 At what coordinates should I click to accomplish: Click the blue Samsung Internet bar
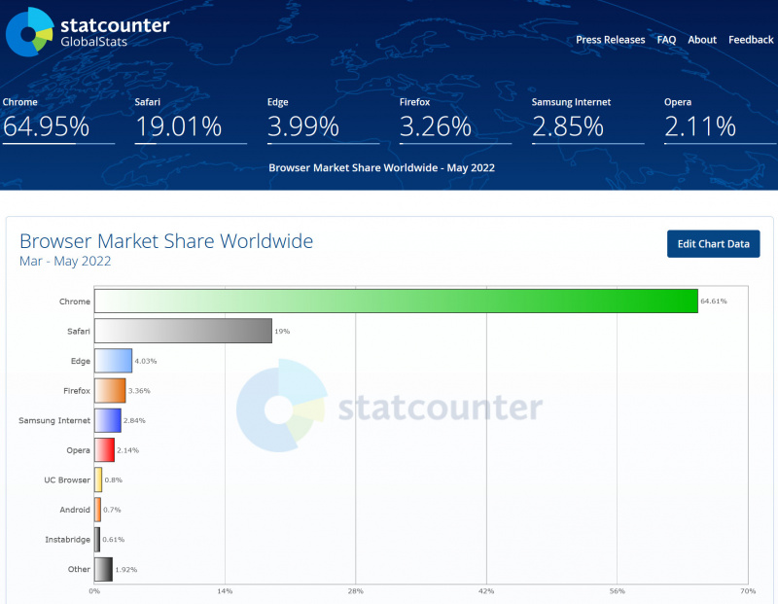[107, 420]
